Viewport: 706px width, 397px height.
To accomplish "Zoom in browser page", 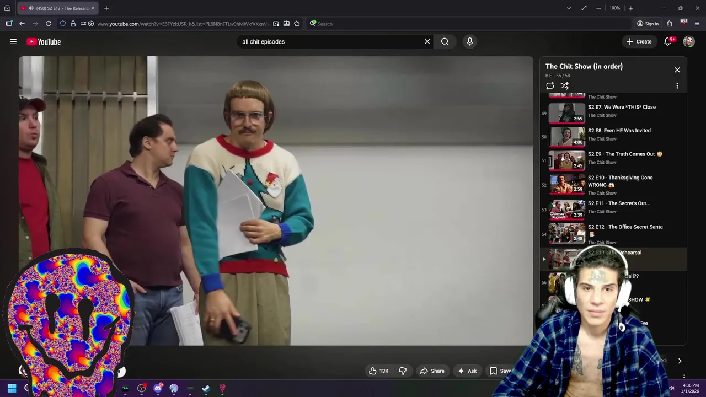I will 630,8.
